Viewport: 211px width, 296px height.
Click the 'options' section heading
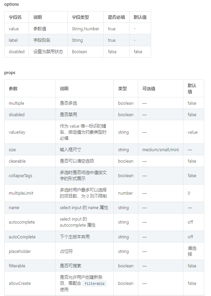click(11, 4)
